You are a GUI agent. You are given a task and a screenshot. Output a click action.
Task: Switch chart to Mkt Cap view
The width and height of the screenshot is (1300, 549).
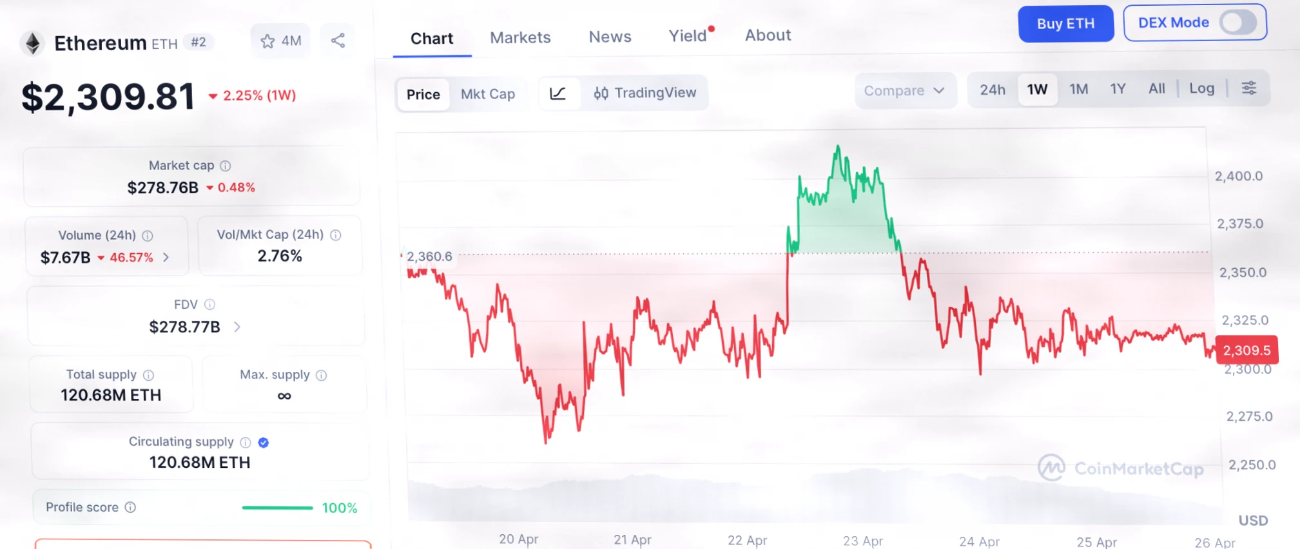[488, 94]
